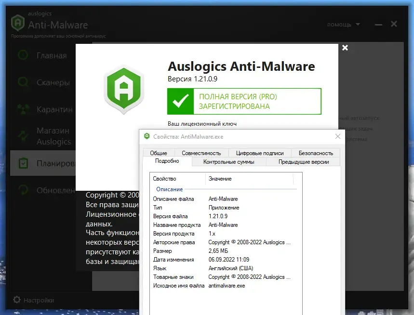The image size is (414, 315).
Task: Click the Auslogics shield logo in header
Action: click(x=18, y=23)
